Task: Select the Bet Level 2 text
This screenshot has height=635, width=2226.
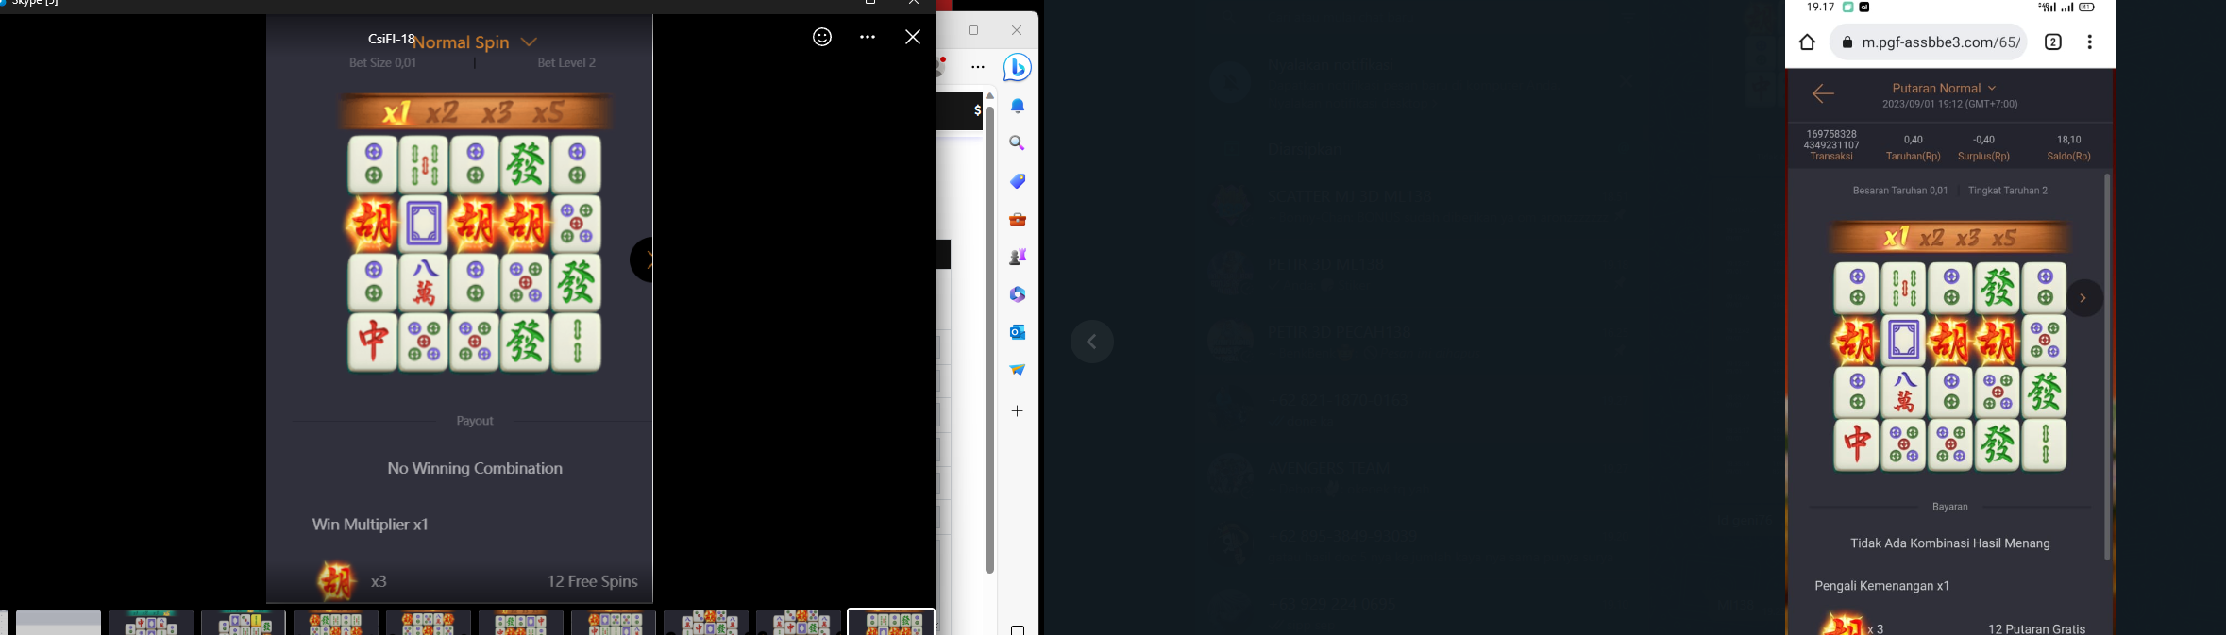Action: (566, 63)
